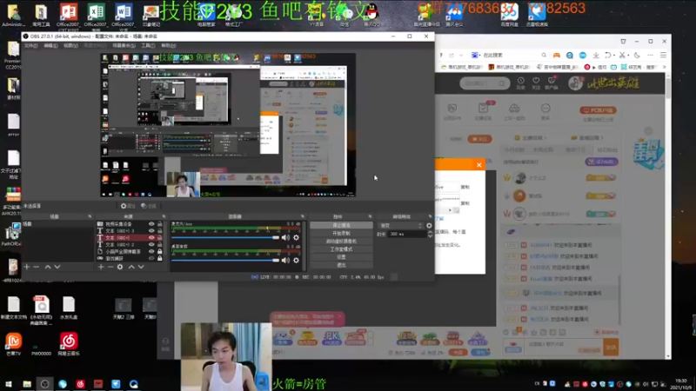Enable Studio Mode in the controls panel
The width and height of the screenshot is (696, 391).
(x=341, y=249)
